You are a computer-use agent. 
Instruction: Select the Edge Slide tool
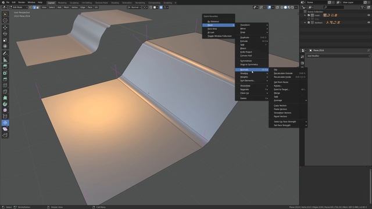(x=5, y=116)
